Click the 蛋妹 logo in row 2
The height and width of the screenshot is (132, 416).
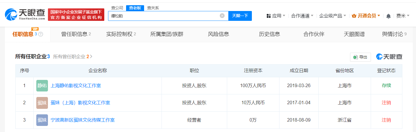42,103
